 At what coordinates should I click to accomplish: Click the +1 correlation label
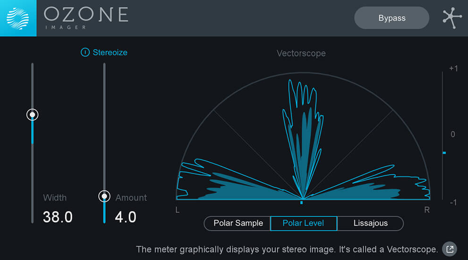[x=453, y=68]
